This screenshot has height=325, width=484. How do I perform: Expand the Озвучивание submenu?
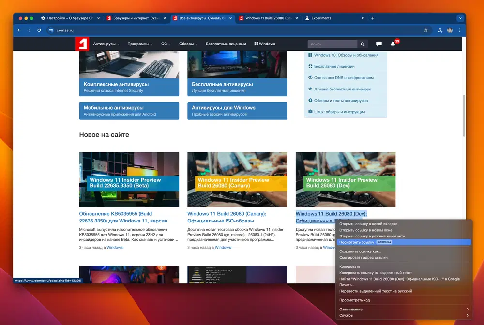(404, 309)
